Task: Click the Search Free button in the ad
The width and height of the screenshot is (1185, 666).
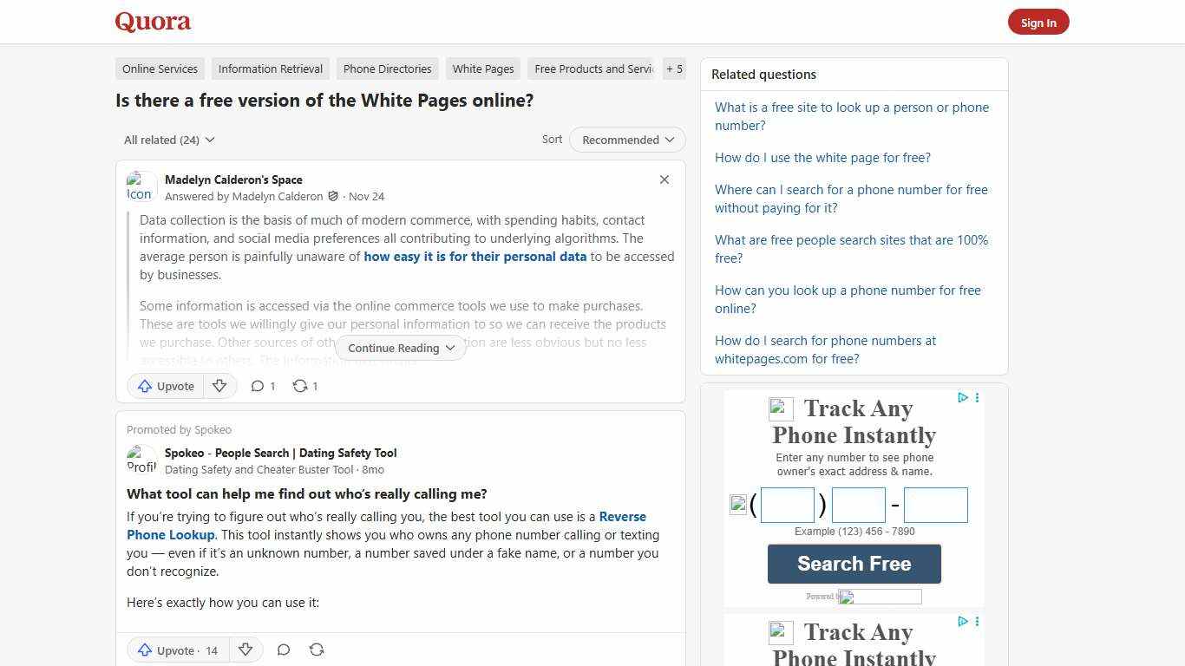Action: pyautogui.click(x=854, y=564)
